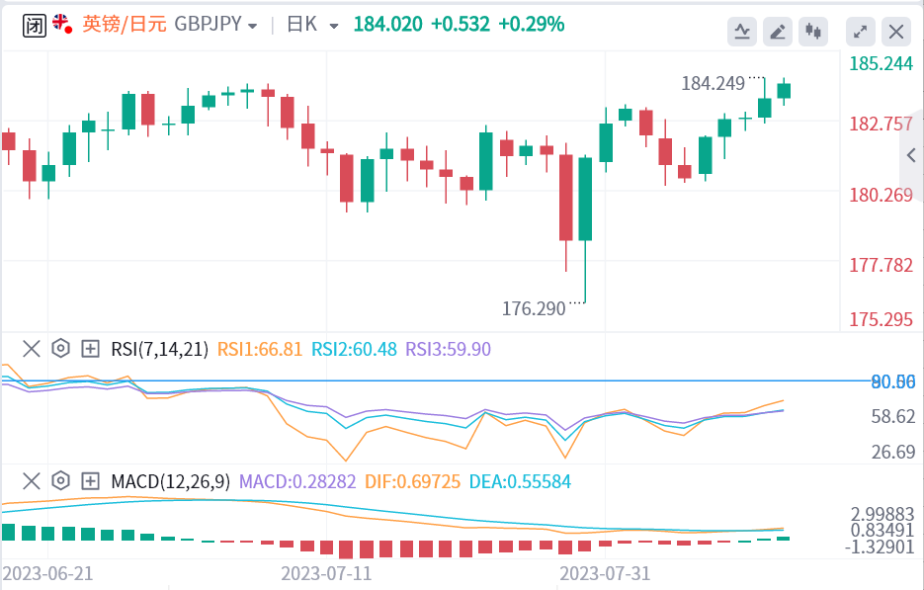Click the RSI1:66.81 value
924x590 pixels.
[260, 350]
